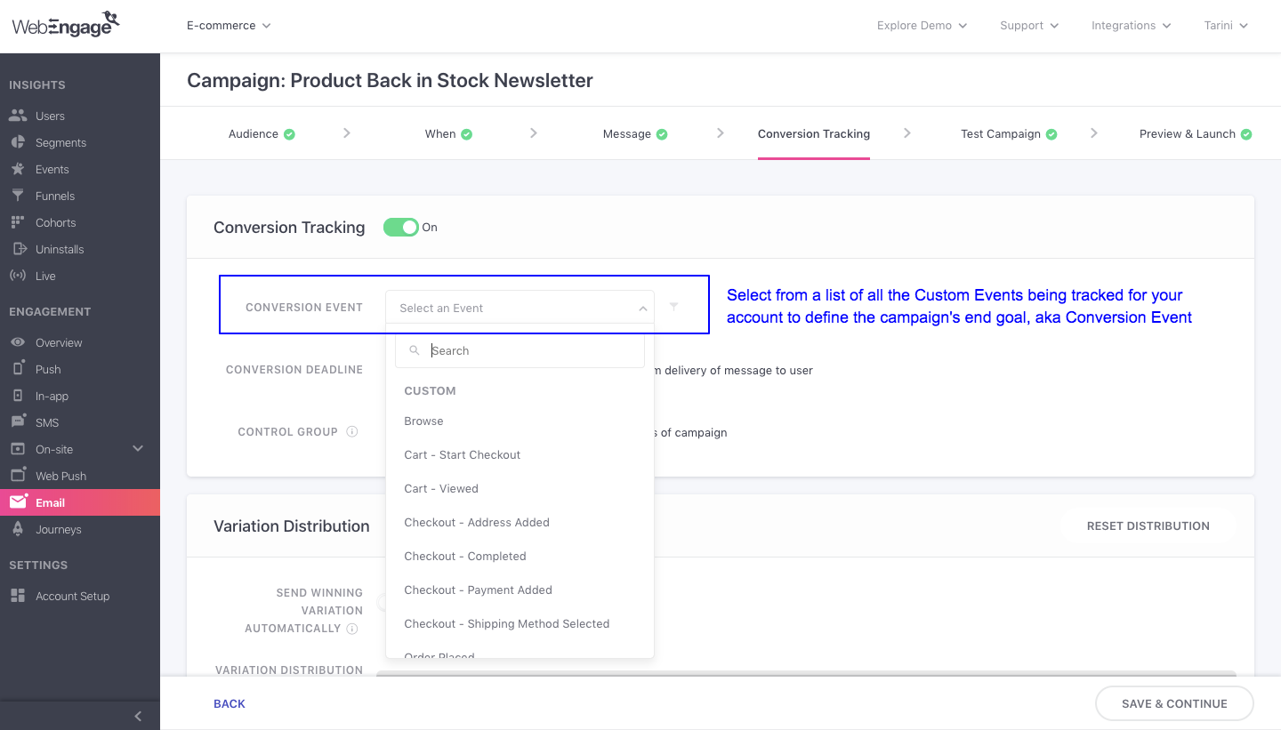The height and width of the screenshot is (730, 1281).
Task: Click the search magnifier icon in dropdown
Action: (x=415, y=350)
